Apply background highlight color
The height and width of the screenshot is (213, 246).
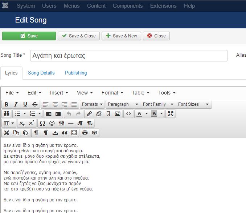pyautogui.click(x=154, y=114)
